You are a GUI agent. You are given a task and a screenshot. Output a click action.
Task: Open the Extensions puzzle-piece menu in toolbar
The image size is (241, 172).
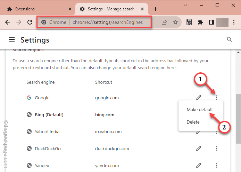coord(200,22)
